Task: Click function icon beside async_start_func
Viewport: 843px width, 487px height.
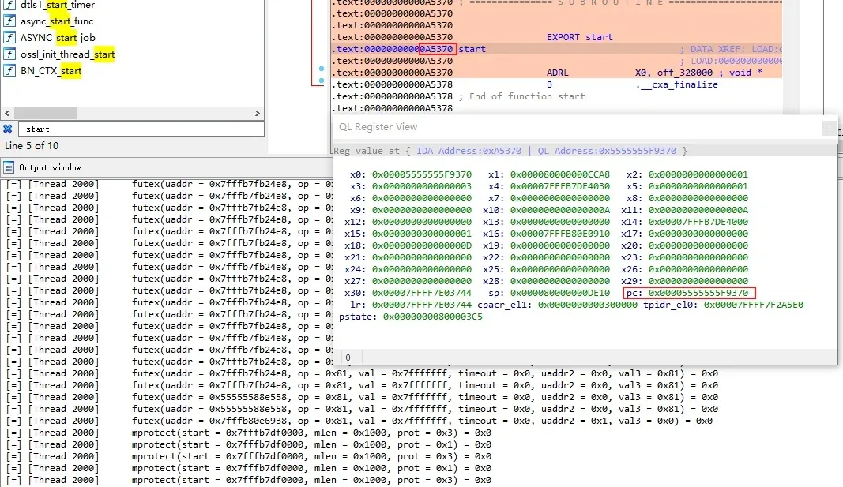Action: (x=9, y=21)
